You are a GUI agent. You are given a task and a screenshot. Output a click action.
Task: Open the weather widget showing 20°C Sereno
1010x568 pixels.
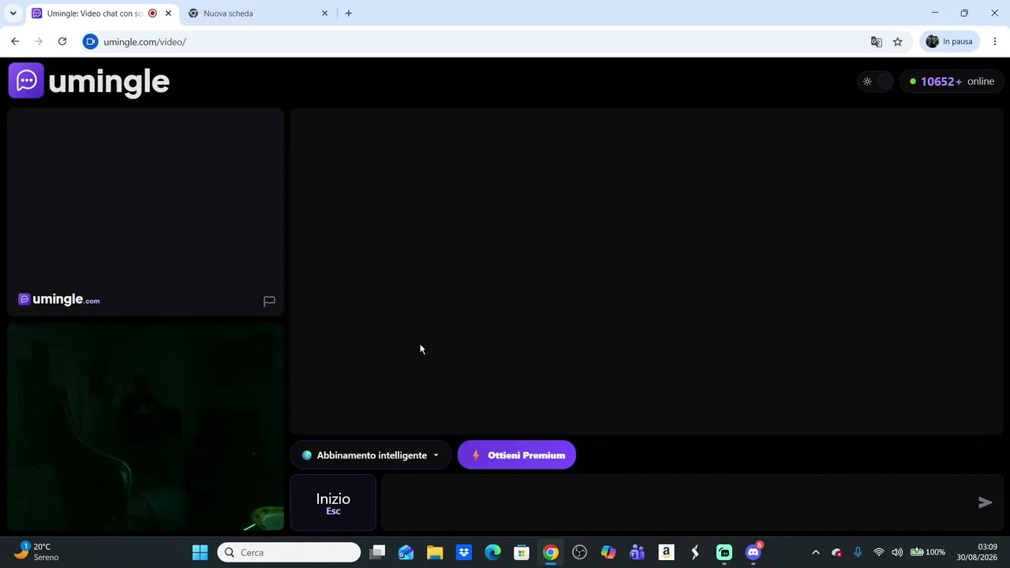[37, 552]
